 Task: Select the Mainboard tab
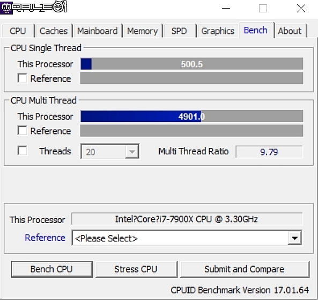98,31
